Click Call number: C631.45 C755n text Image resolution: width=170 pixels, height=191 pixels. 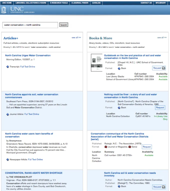click(x=118, y=155)
